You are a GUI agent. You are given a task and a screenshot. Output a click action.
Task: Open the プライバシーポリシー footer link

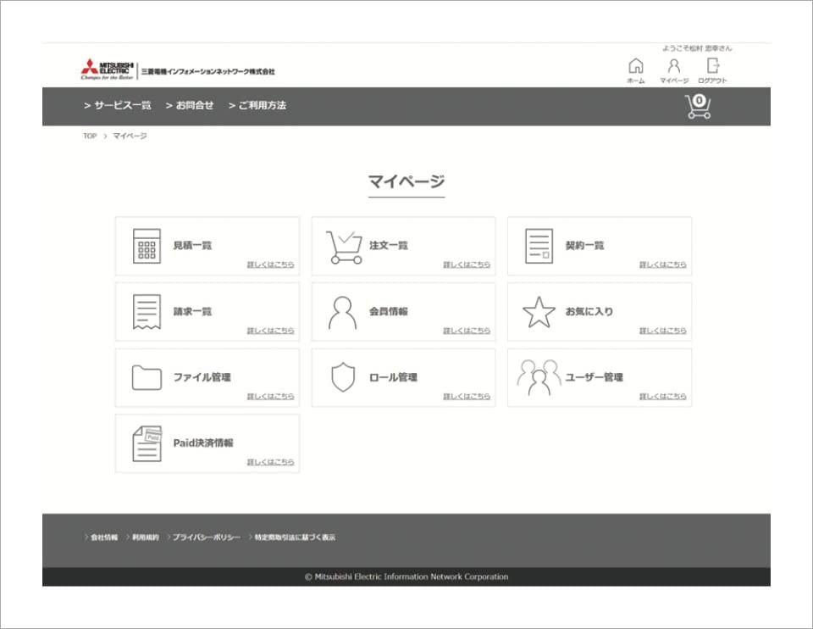click(x=206, y=537)
